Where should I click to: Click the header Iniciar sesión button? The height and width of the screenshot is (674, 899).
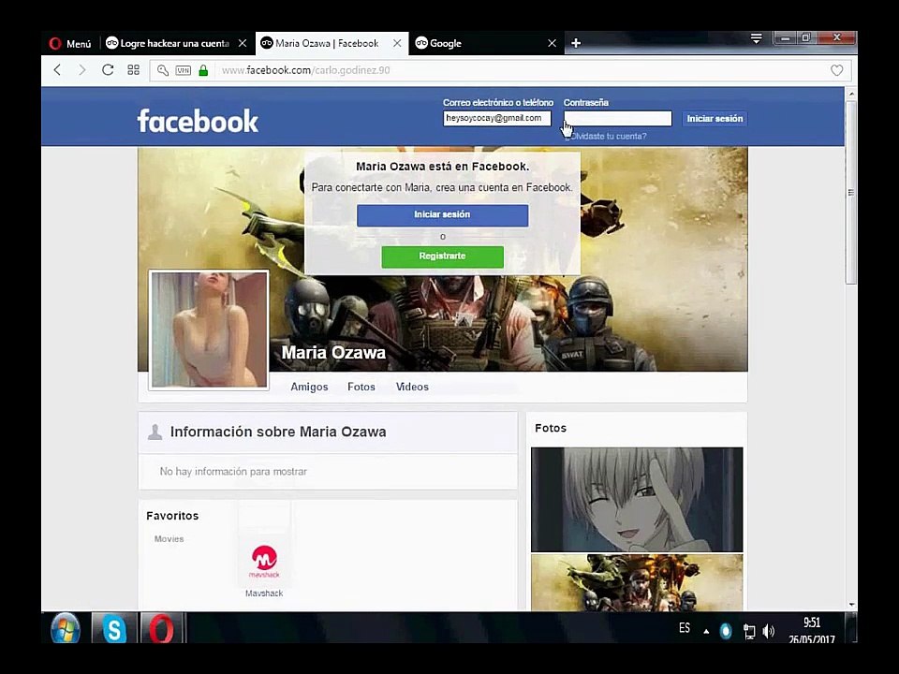pos(715,119)
